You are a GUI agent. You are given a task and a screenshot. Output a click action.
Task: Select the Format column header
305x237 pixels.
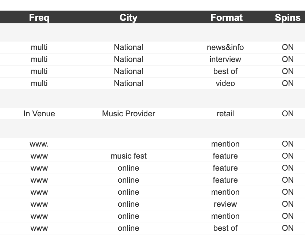(x=226, y=18)
